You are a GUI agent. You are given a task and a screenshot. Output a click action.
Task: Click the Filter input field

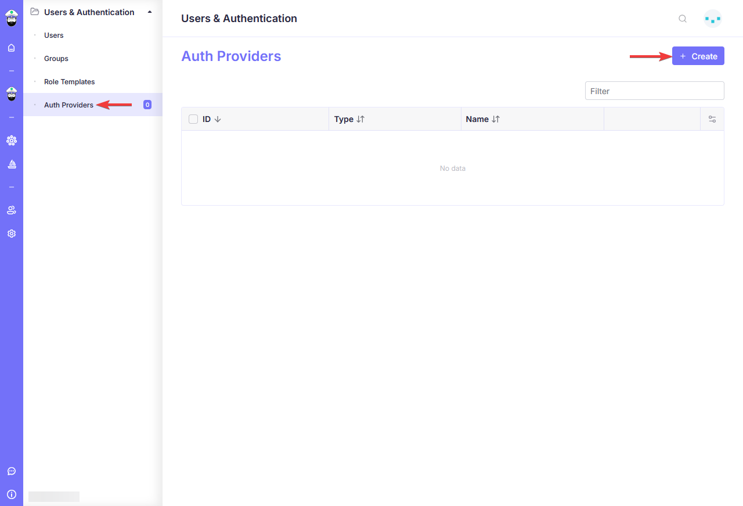(x=654, y=91)
